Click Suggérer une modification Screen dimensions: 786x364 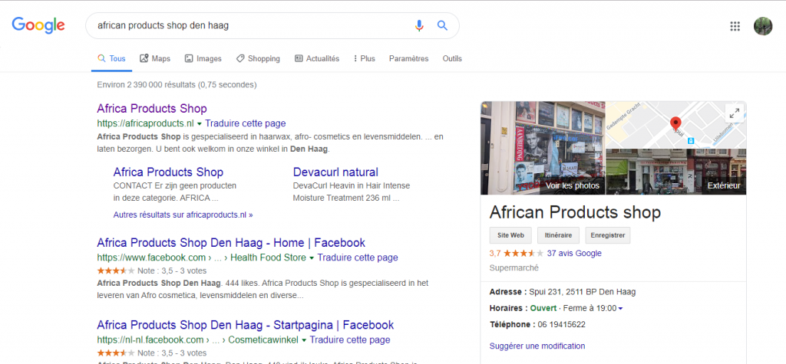point(537,346)
